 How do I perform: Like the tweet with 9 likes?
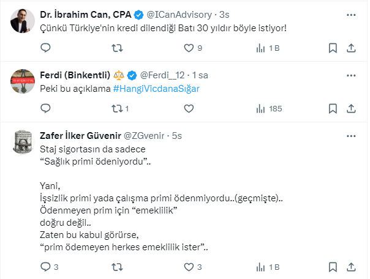[187, 47]
